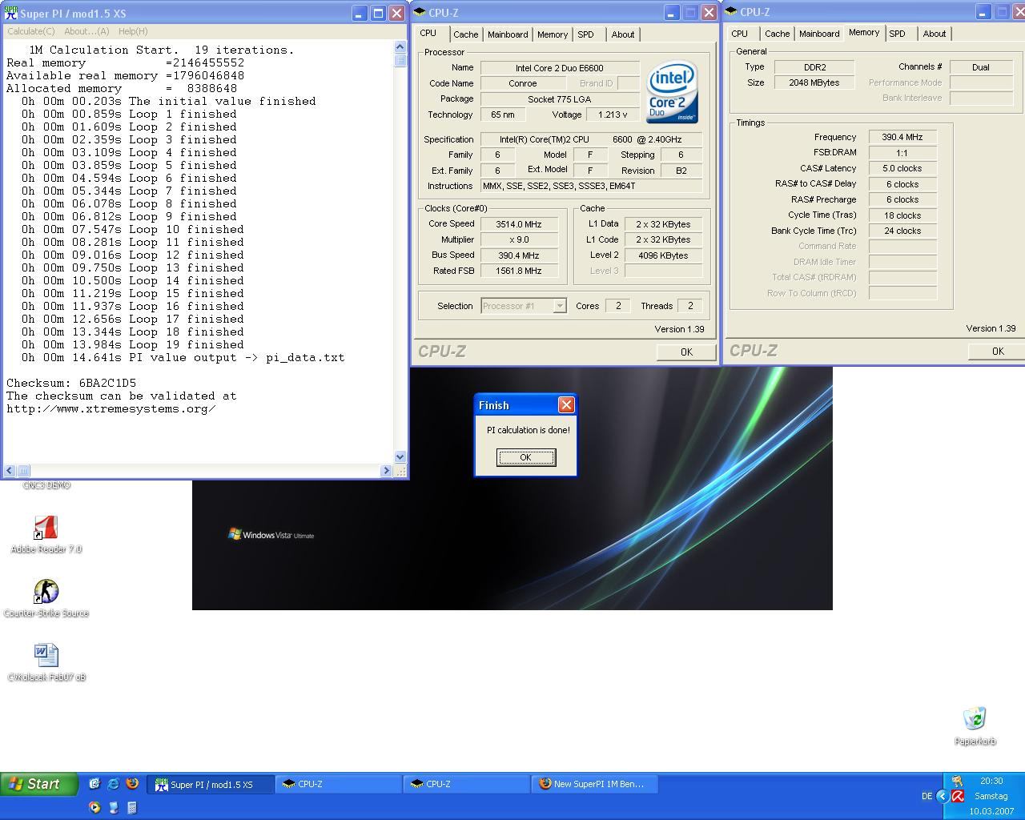This screenshot has width=1025, height=820.
Task: Click OK in left CPU-Z window
Action: [686, 352]
